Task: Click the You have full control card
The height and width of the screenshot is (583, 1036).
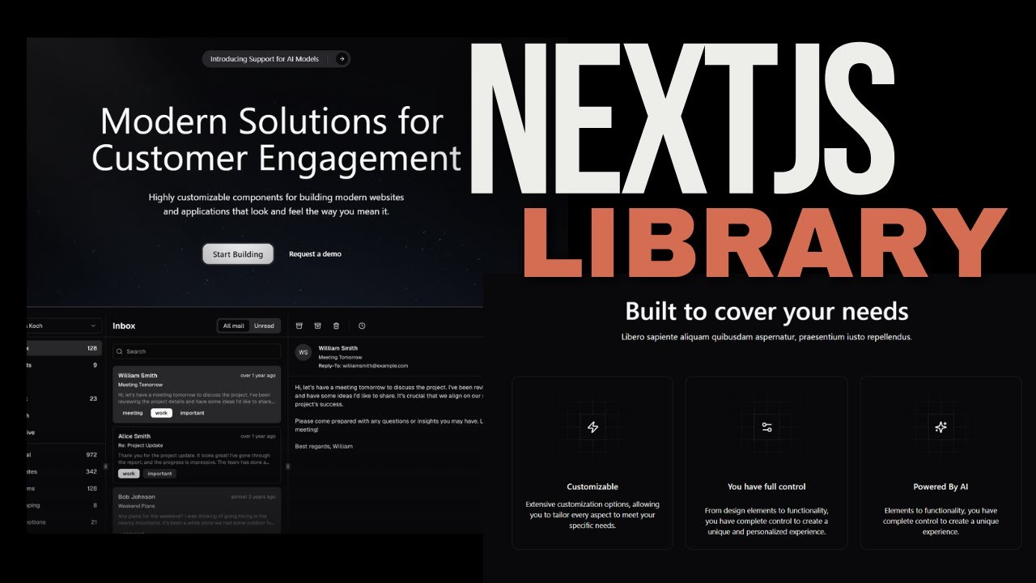Action: pyautogui.click(x=766, y=463)
